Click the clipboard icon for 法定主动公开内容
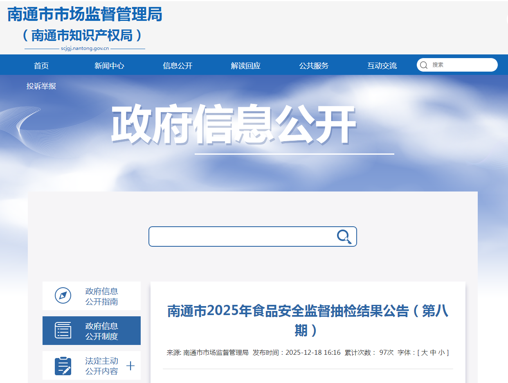The width and height of the screenshot is (508, 383). 63,366
